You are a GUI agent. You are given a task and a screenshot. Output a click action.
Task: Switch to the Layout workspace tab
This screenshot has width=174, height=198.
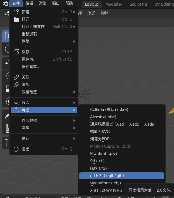tap(92, 4)
